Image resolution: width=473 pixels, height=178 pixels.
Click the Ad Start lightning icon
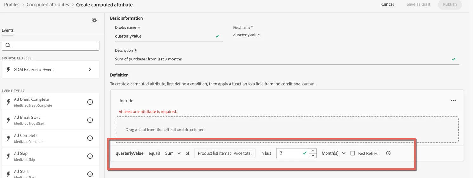click(x=9, y=174)
